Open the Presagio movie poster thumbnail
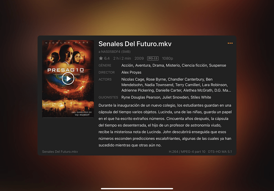274x191 pixels. 68,79
